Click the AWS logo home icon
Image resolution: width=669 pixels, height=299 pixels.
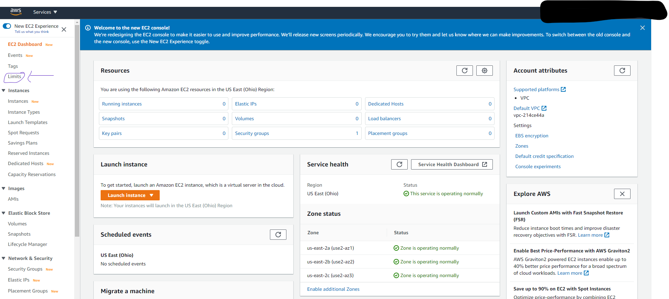(16, 12)
